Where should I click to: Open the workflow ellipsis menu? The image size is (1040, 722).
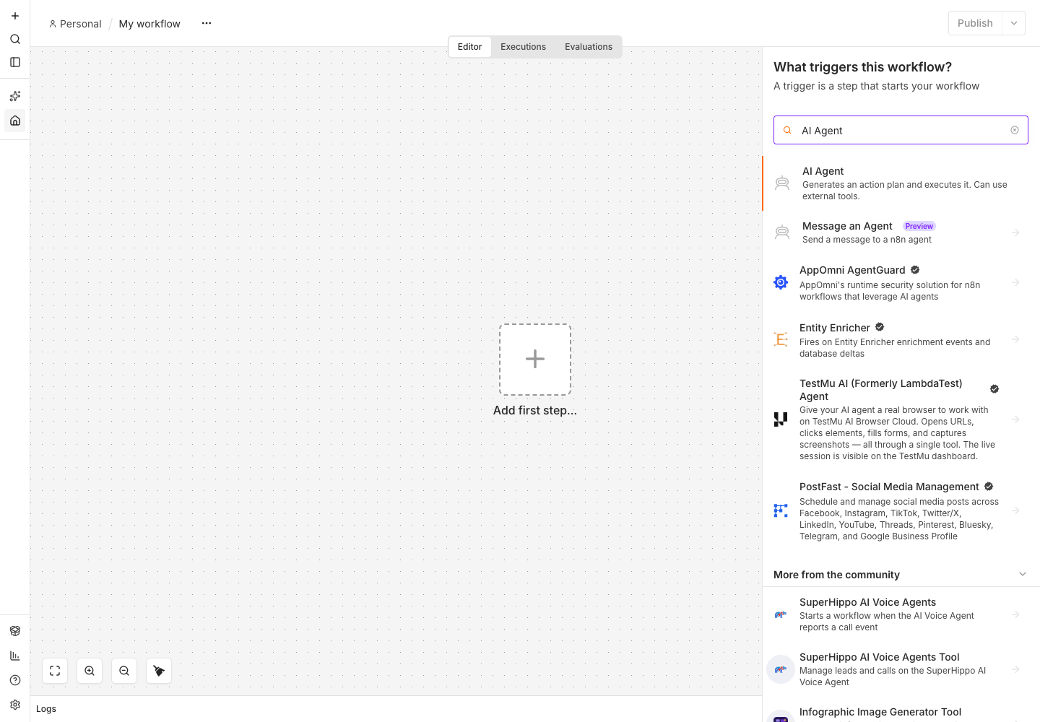[x=207, y=23]
